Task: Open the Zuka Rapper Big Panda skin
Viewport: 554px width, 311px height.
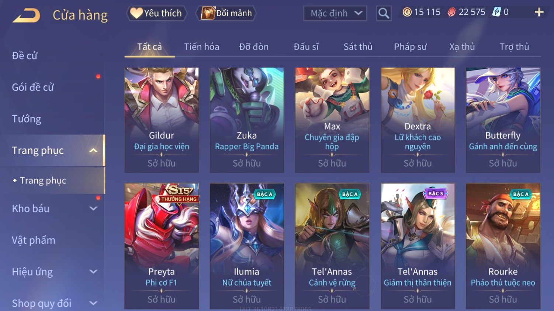Action: (x=247, y=120)
